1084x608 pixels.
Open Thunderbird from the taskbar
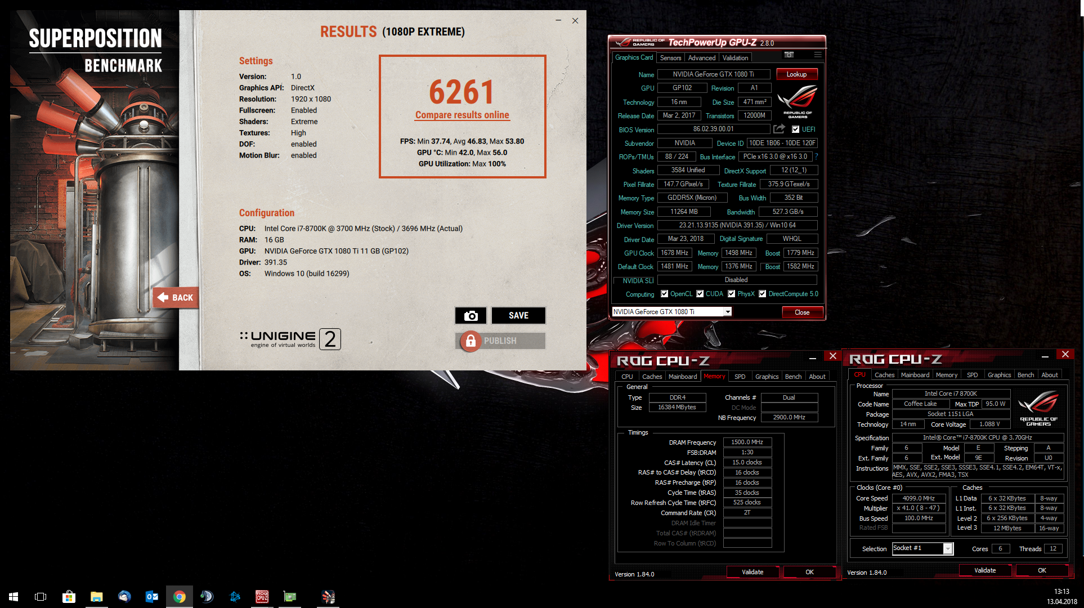coord(124,596)
